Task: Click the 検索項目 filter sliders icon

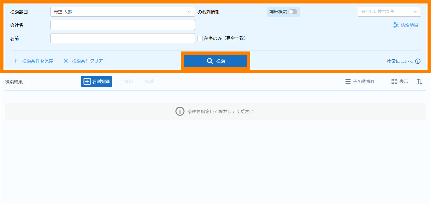Action: coord(395,25)
